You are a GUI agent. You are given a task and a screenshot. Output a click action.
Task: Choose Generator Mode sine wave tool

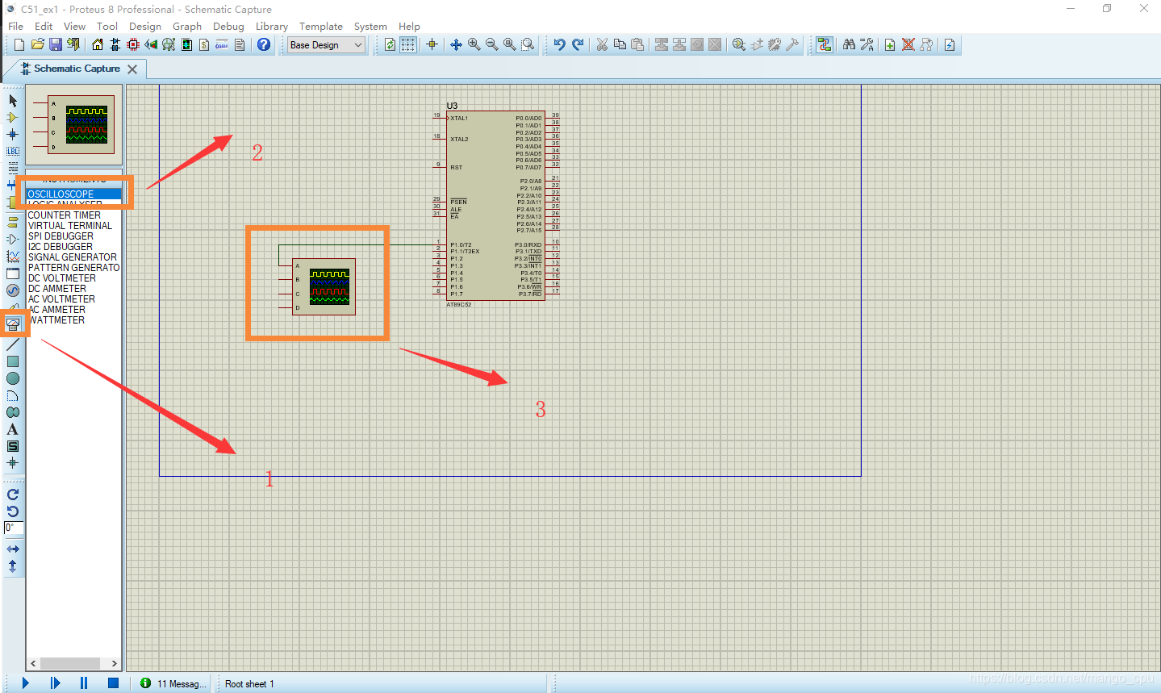pyautogui.click(x=13, y=290)
